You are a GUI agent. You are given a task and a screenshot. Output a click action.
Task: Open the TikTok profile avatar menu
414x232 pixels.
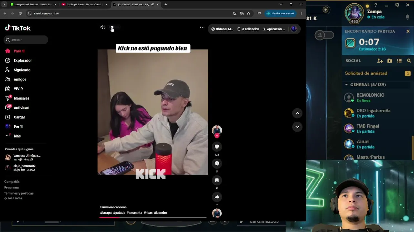pyautogui.click(x=294, y=29)
